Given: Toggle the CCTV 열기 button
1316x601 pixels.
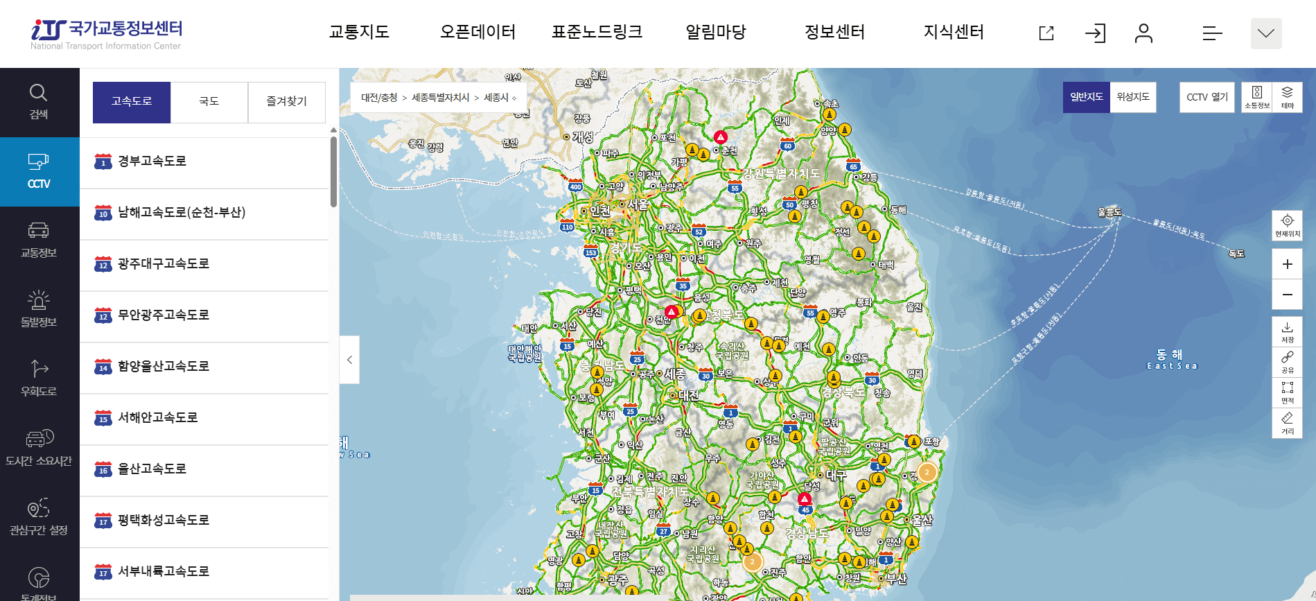Looking at the screenshot, I should point(1207,97).
